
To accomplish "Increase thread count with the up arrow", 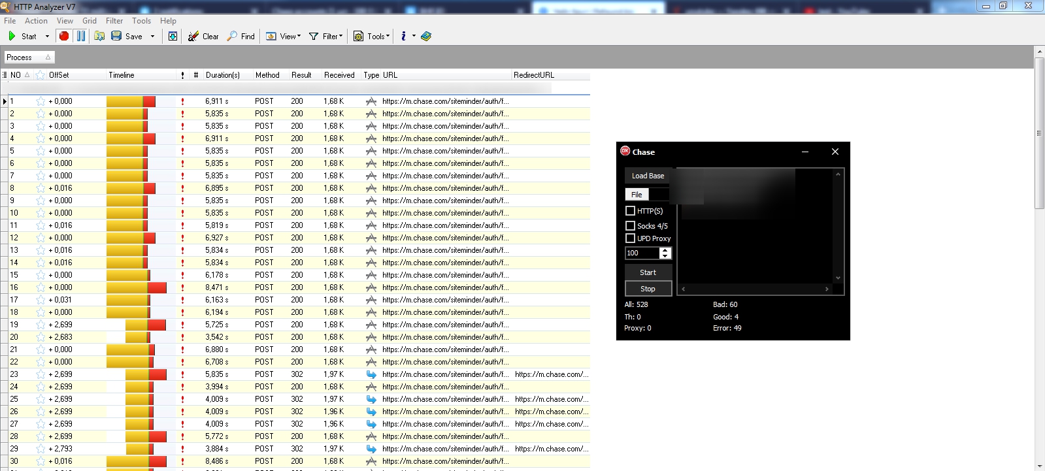I will (x=665, y=250).
